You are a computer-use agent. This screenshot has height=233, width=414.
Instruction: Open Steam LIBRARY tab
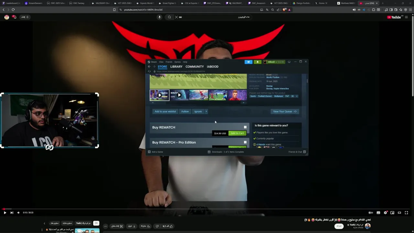click(x=176, y=67)
